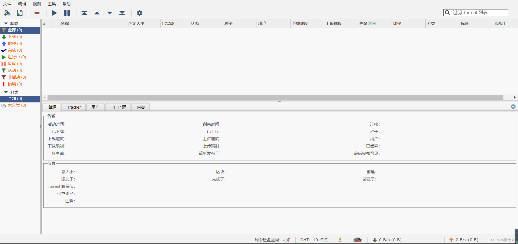Viewport: 518px width, 244px height.
Task: Switch to the HTTP 源 tab
Action: pyautogui.click(x=118, y=107)
